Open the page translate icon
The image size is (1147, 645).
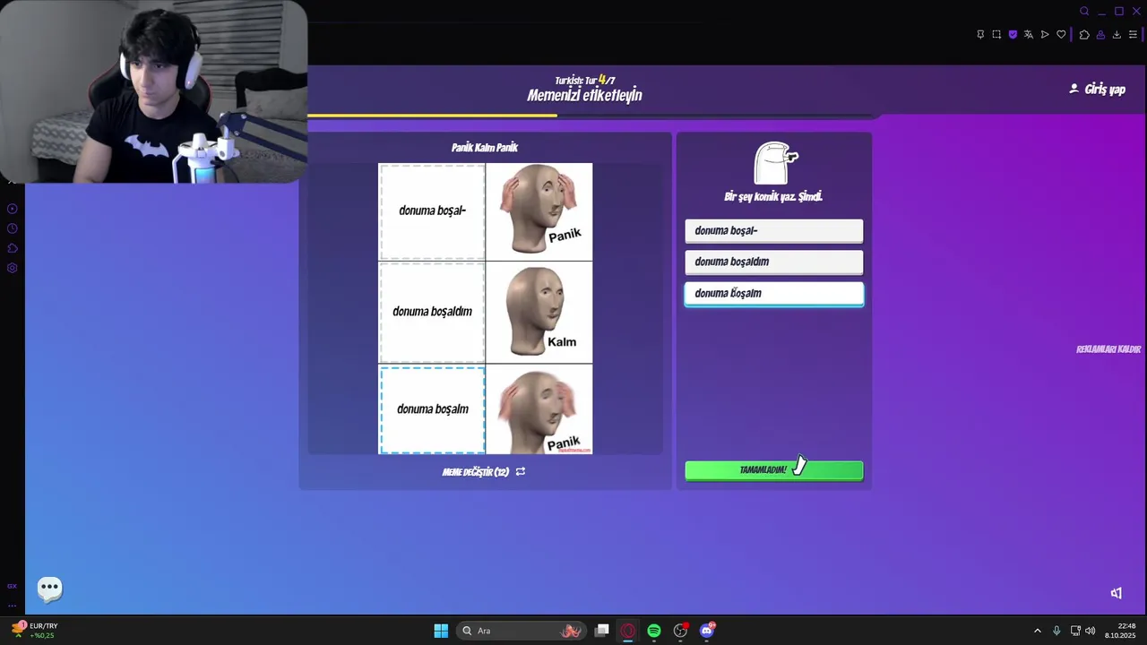tap(1029, 35)
